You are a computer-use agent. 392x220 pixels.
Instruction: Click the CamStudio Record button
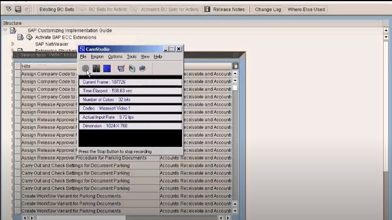point(86,68)
